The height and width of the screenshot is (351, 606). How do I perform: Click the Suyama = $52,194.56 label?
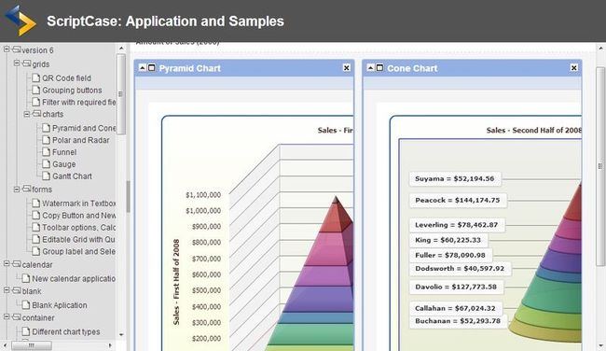(x=455, y=179)
